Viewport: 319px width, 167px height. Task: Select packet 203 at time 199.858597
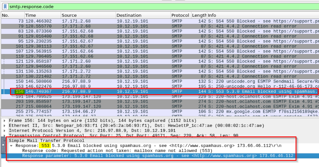pyautogui.click(x=160, y=102)
